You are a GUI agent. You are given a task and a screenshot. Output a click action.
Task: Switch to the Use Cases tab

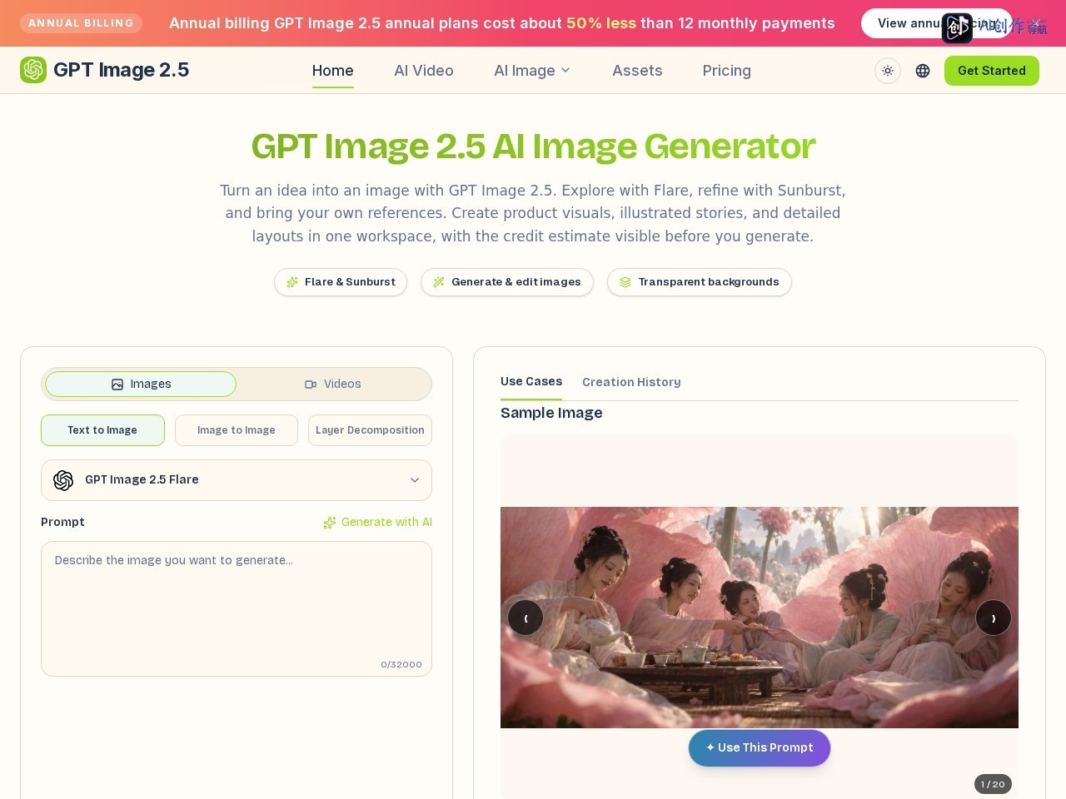coord(531,382)
